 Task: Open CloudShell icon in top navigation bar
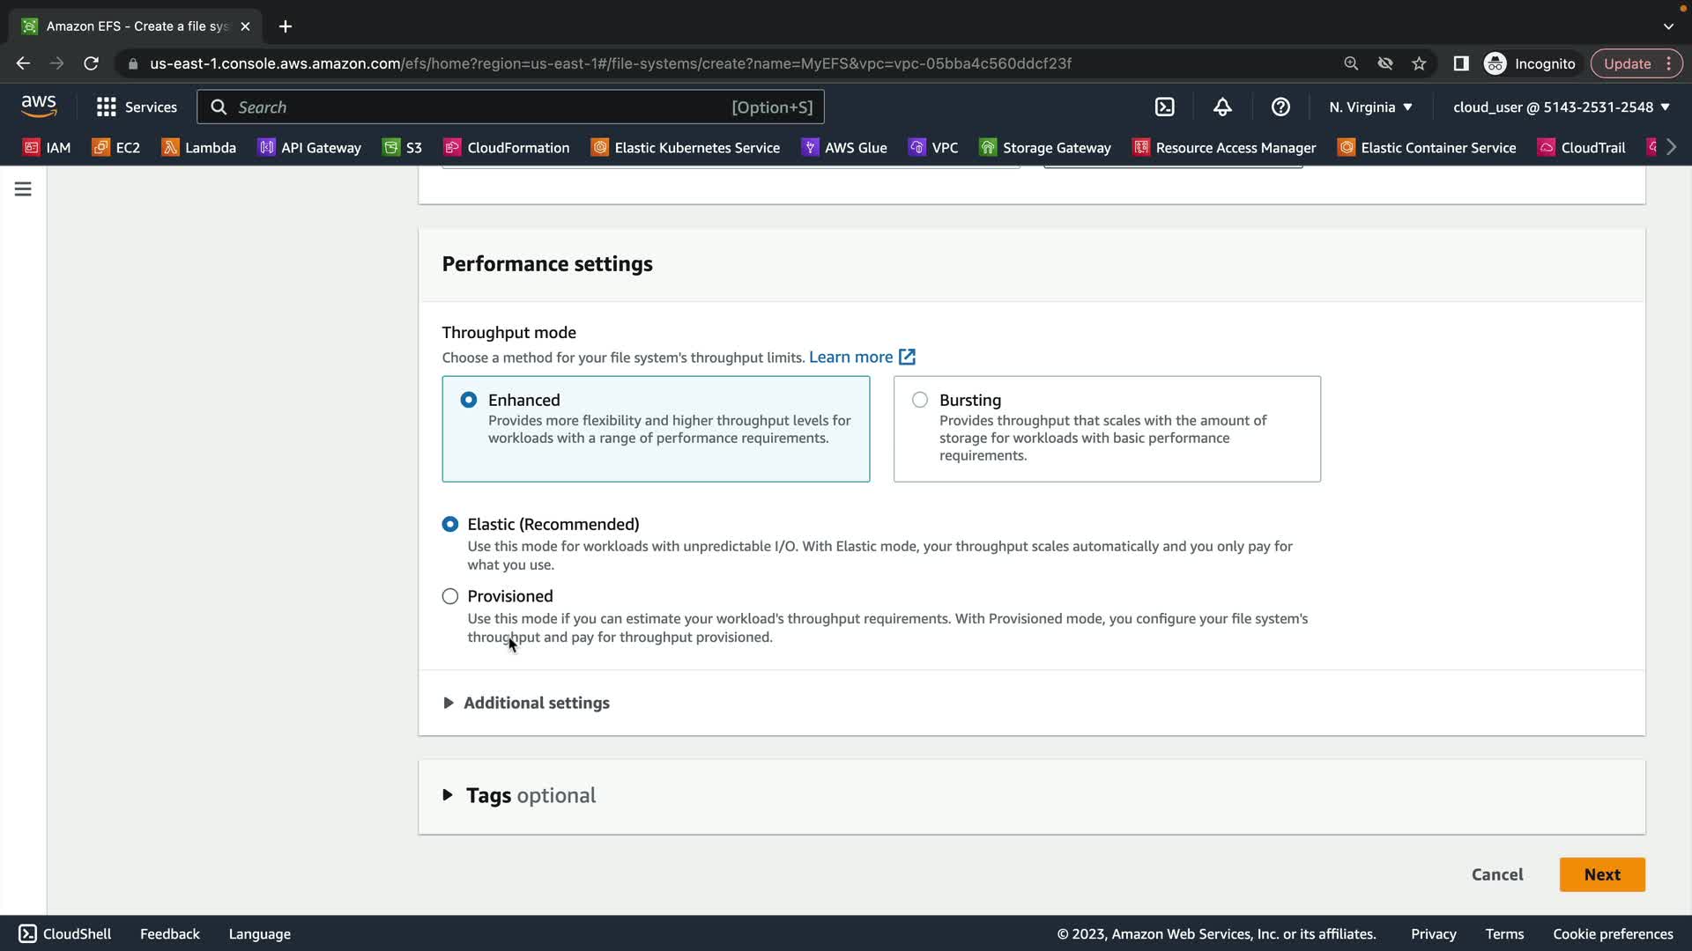[1164, 107]
